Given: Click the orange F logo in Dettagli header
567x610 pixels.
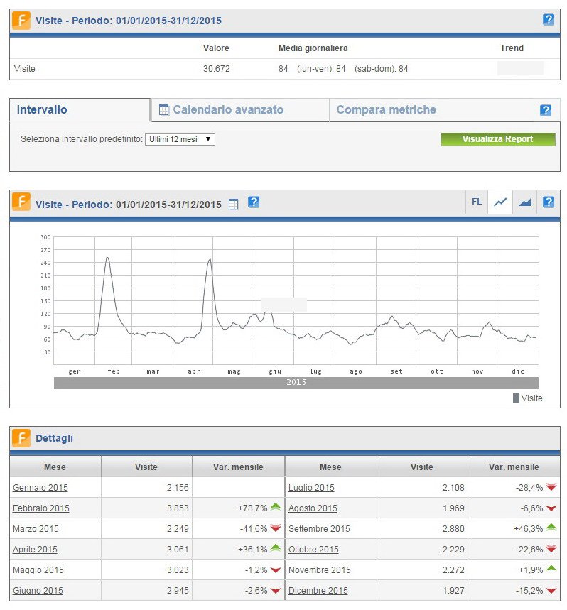Looking at the screenshot, I should pos(21,438).
